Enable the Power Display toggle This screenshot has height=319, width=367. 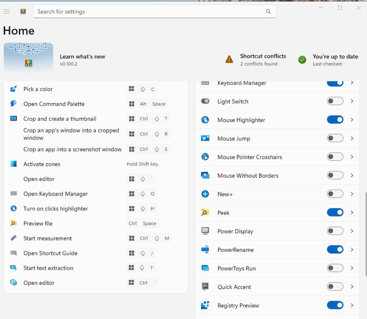[335, 231]
